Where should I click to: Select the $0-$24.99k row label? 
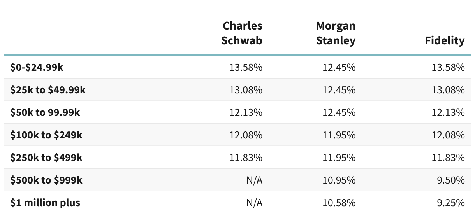coord(37,67)
